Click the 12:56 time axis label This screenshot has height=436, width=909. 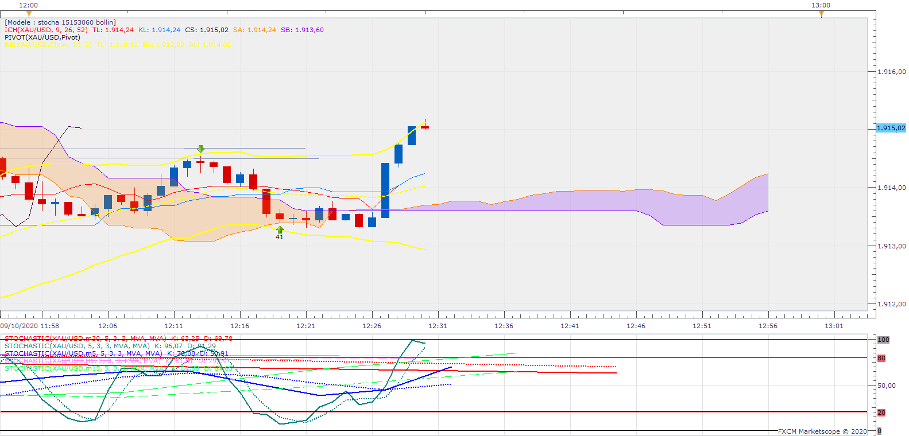[768, 326]
